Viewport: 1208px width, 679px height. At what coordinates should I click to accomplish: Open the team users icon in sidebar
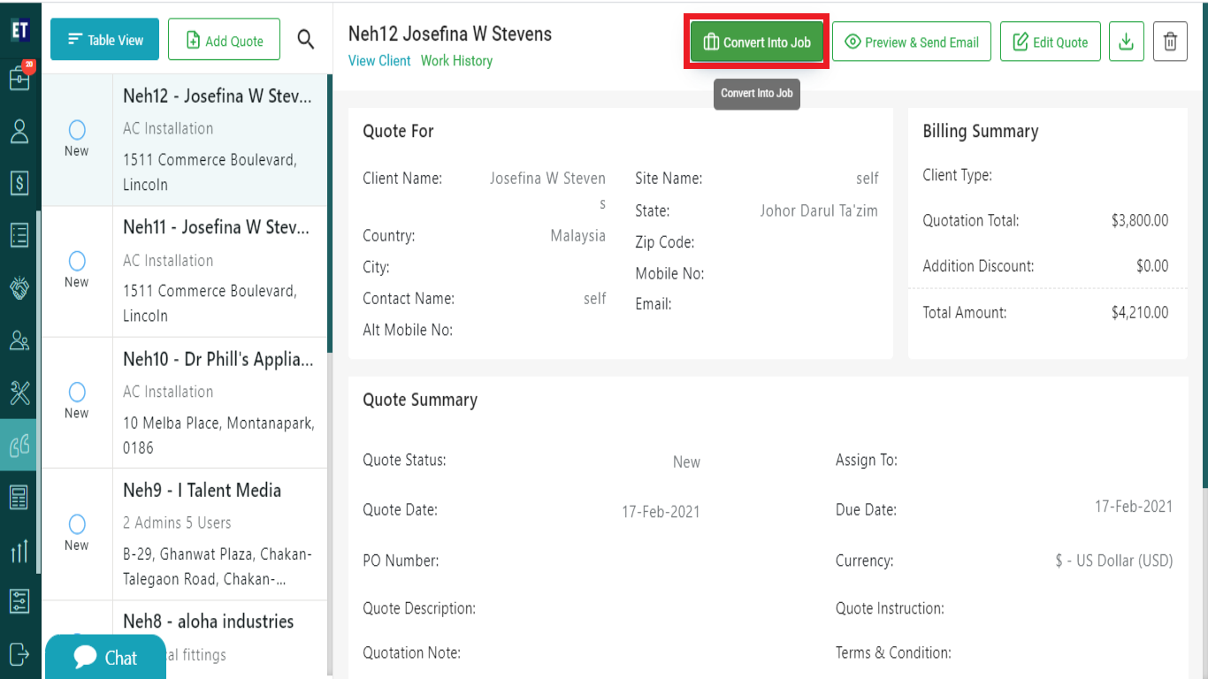click(19, 339)
